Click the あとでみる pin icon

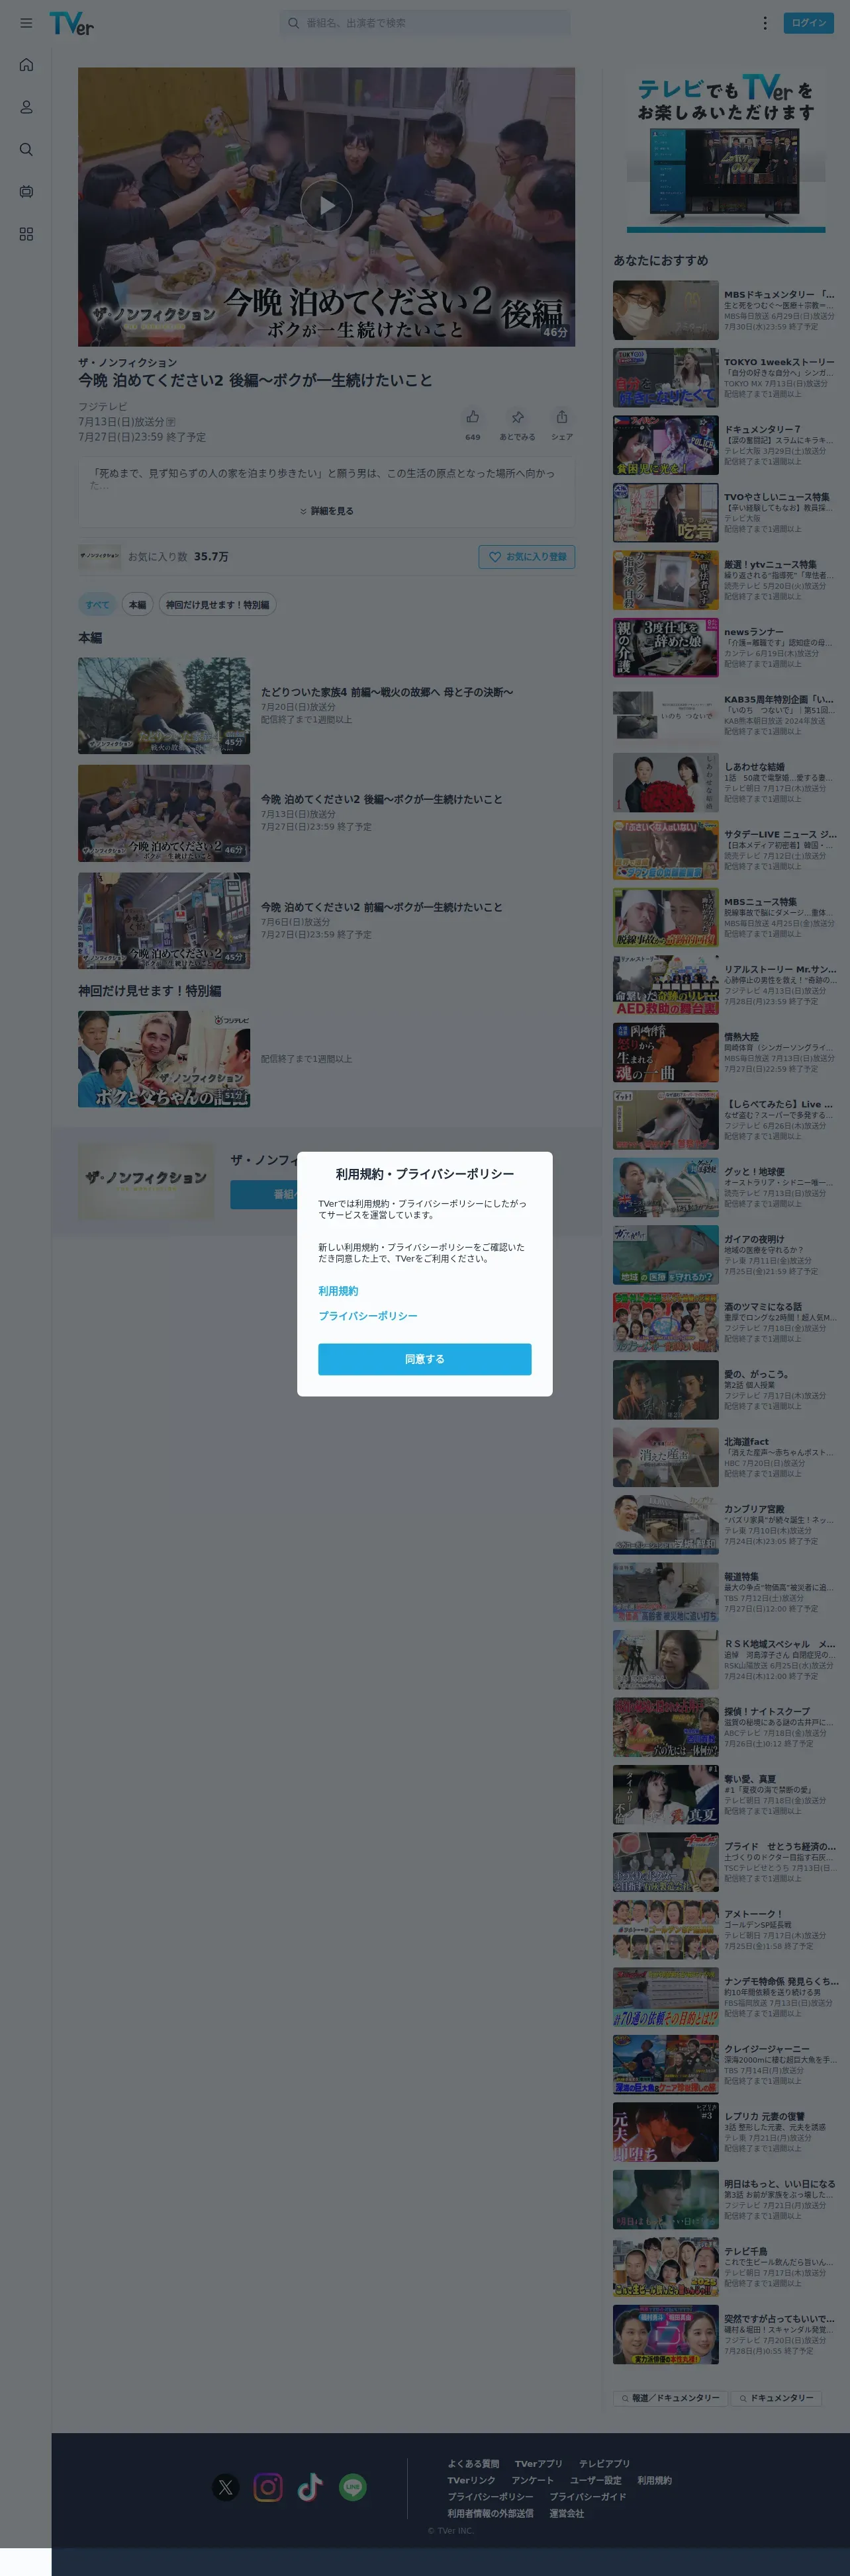pyautogui.click(x=518, y=417)
